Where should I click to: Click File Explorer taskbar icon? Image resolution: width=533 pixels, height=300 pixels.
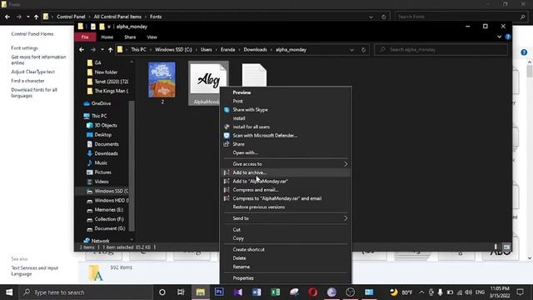[200, 292]
